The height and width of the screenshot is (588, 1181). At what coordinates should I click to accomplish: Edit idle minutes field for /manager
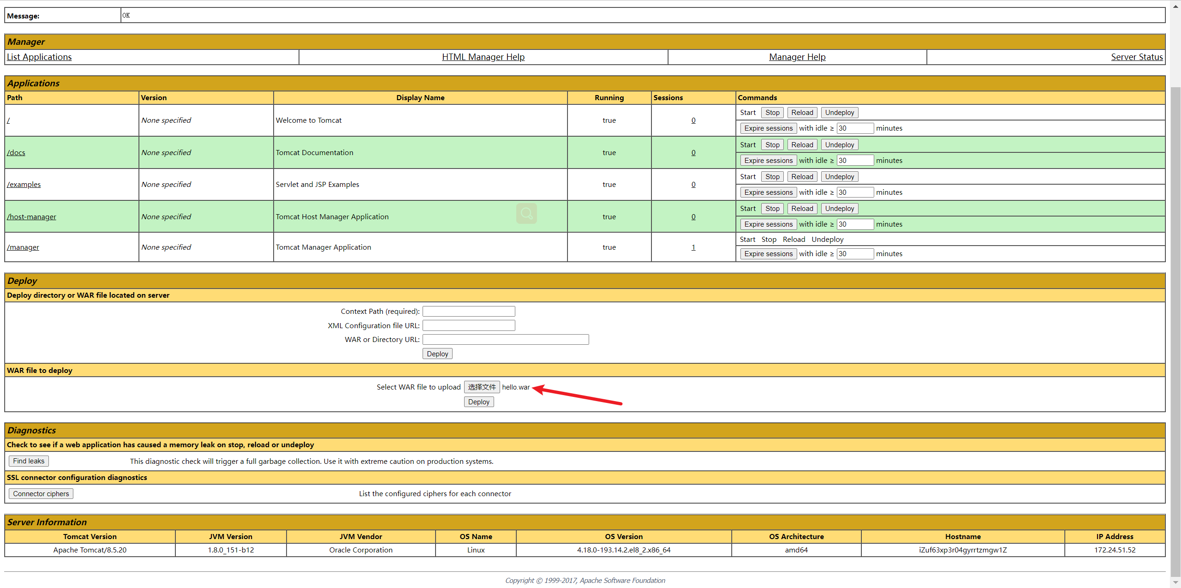coord(855,254)
